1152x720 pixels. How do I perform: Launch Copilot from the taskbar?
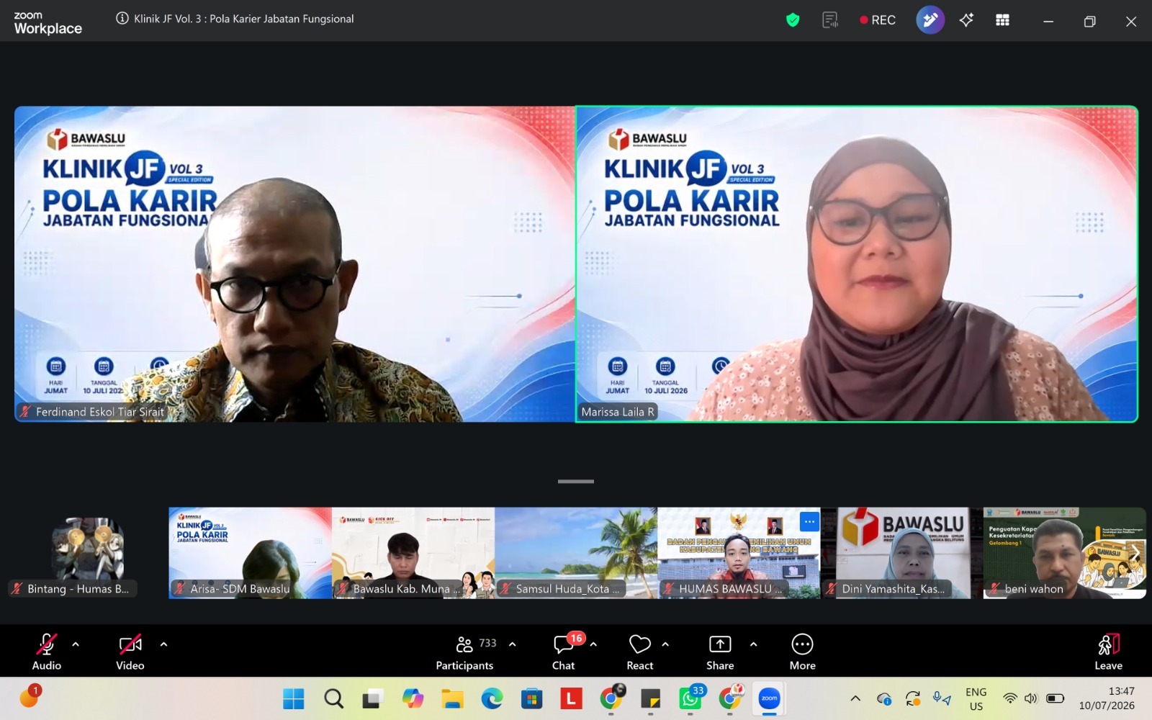coord(413,698)
